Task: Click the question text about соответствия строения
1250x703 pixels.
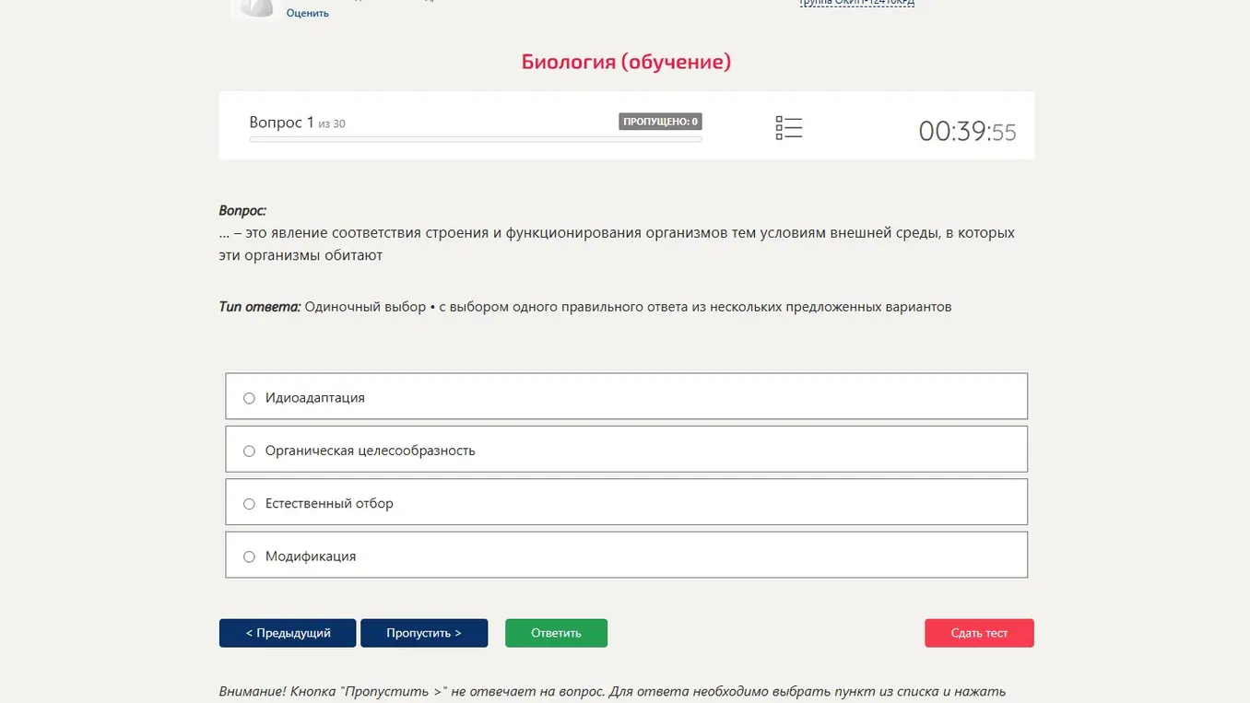Action: coord(617,244)
